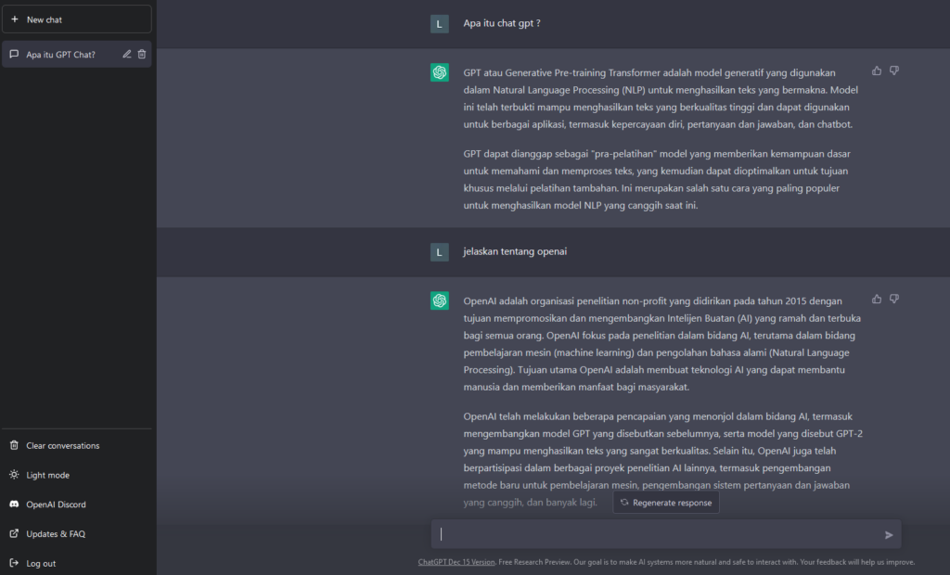
Task: Click the user avatar 'L' beside 'jelaskan tentang openai'
Action: point(440,252)
